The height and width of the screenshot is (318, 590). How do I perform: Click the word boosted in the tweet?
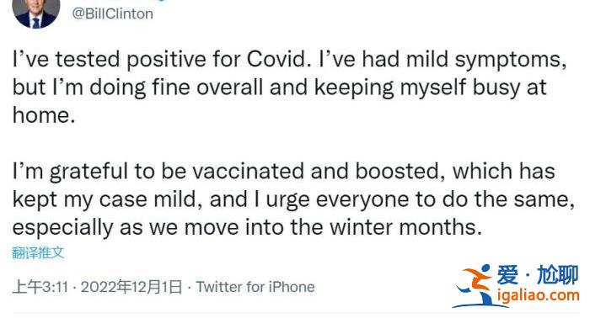(x=397, y=172)
